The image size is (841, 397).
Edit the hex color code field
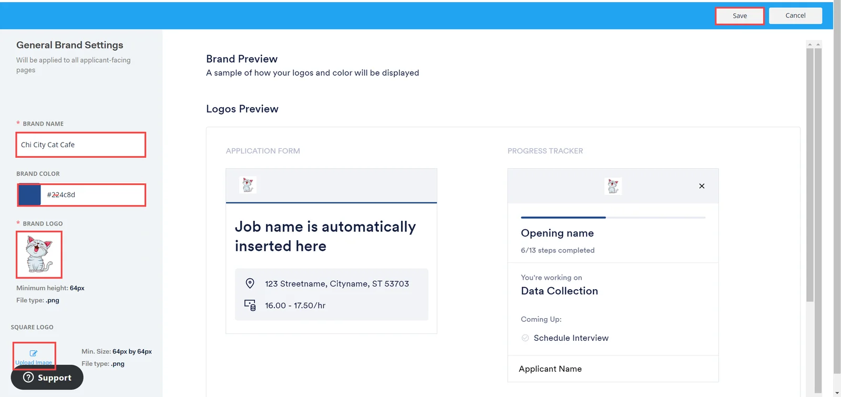tap(93, 195)
